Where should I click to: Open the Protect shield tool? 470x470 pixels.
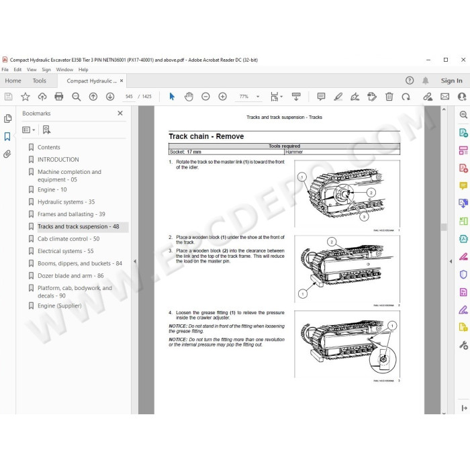point(463,274)
